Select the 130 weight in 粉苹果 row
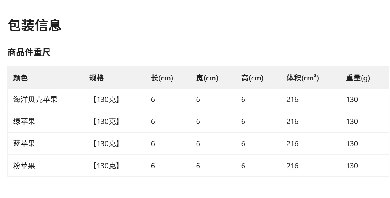390x198 pixels. 352,166
